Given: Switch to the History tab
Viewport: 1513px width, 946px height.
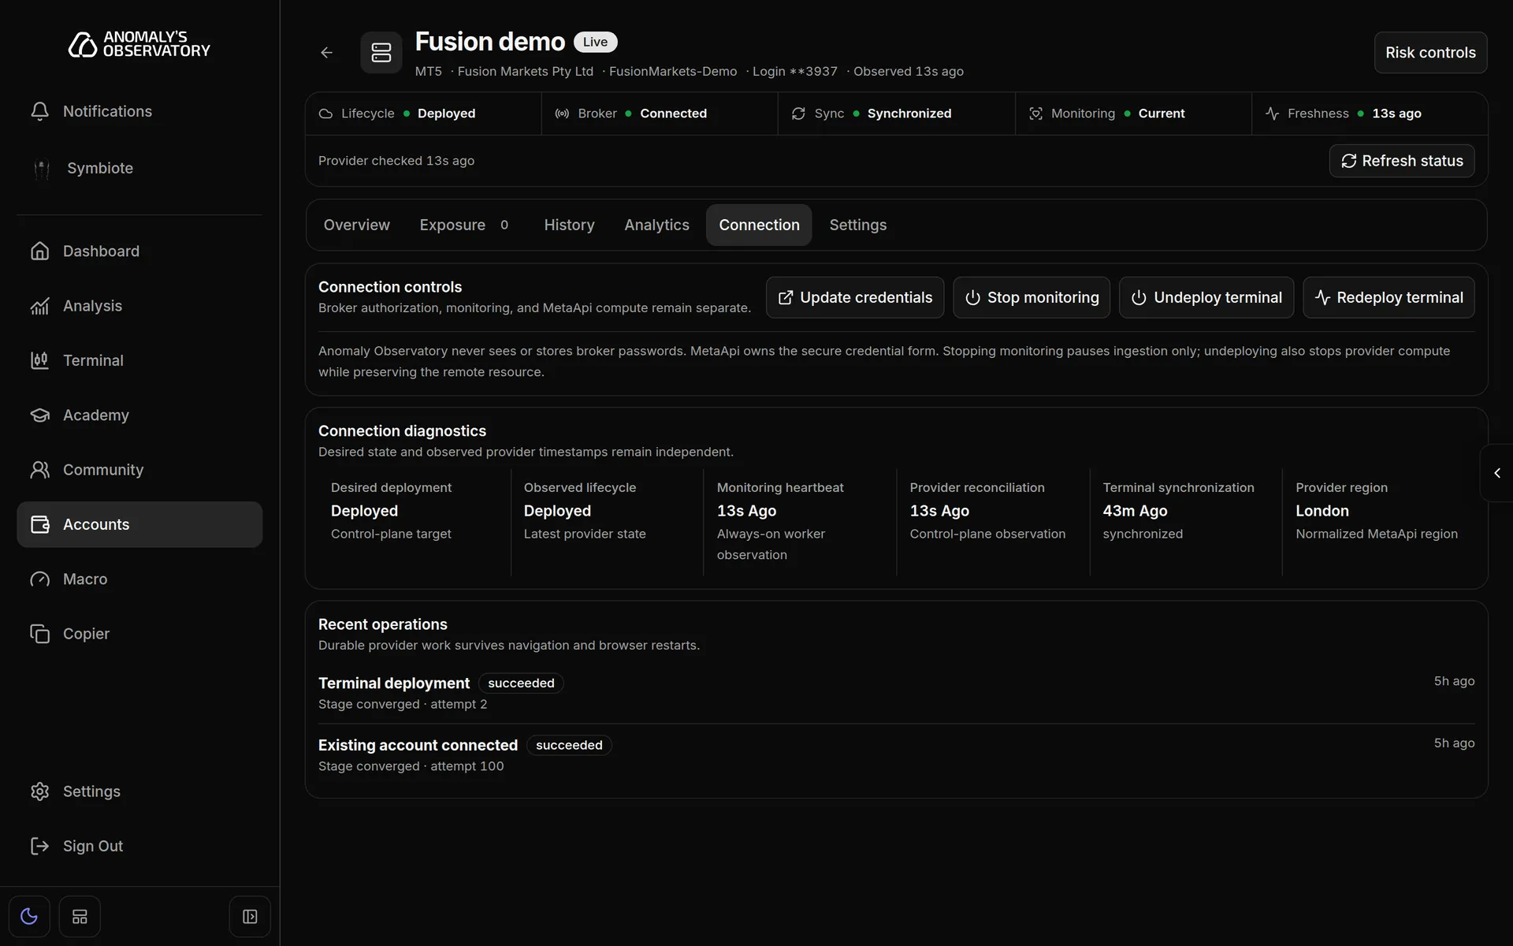Looking at the screenshot, I should pyautogui.click(x=569, y=225).
